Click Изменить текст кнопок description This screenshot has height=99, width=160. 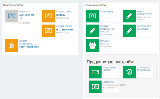144,18
